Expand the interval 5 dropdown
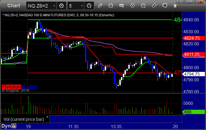This screenshot has width=206, height=130. 82,6
